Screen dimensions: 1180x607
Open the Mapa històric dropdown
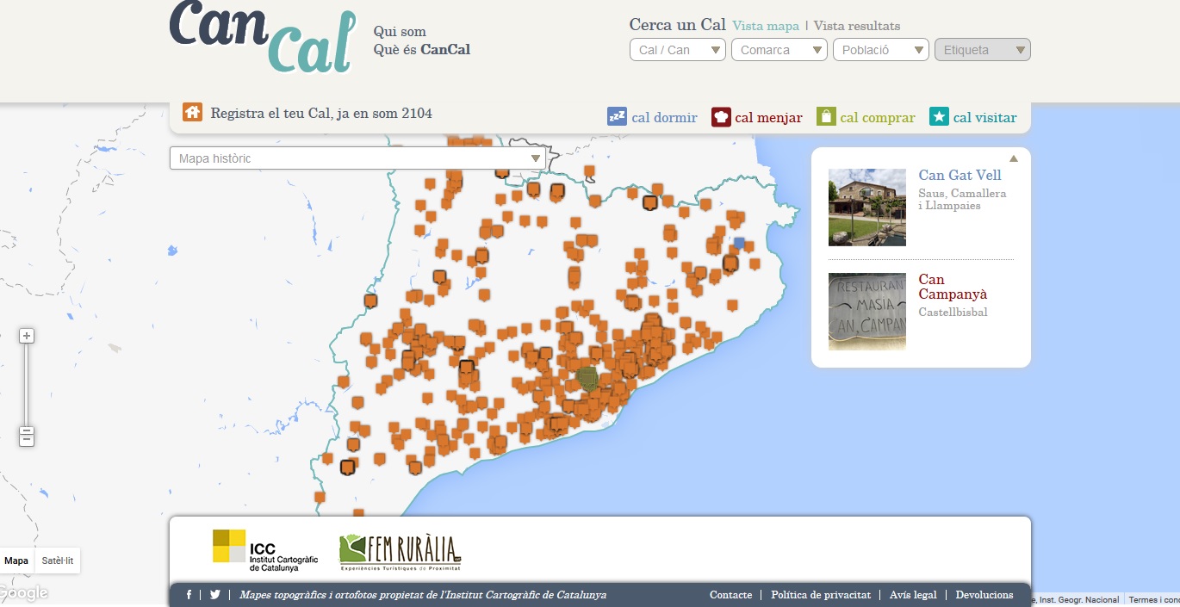click(357, 158)
